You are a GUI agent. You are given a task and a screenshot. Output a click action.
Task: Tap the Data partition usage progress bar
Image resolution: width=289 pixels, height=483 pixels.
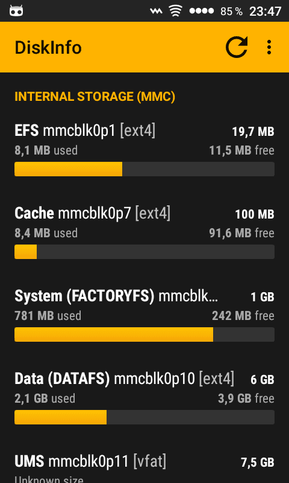pyautogui.click(x=144, y=417)
